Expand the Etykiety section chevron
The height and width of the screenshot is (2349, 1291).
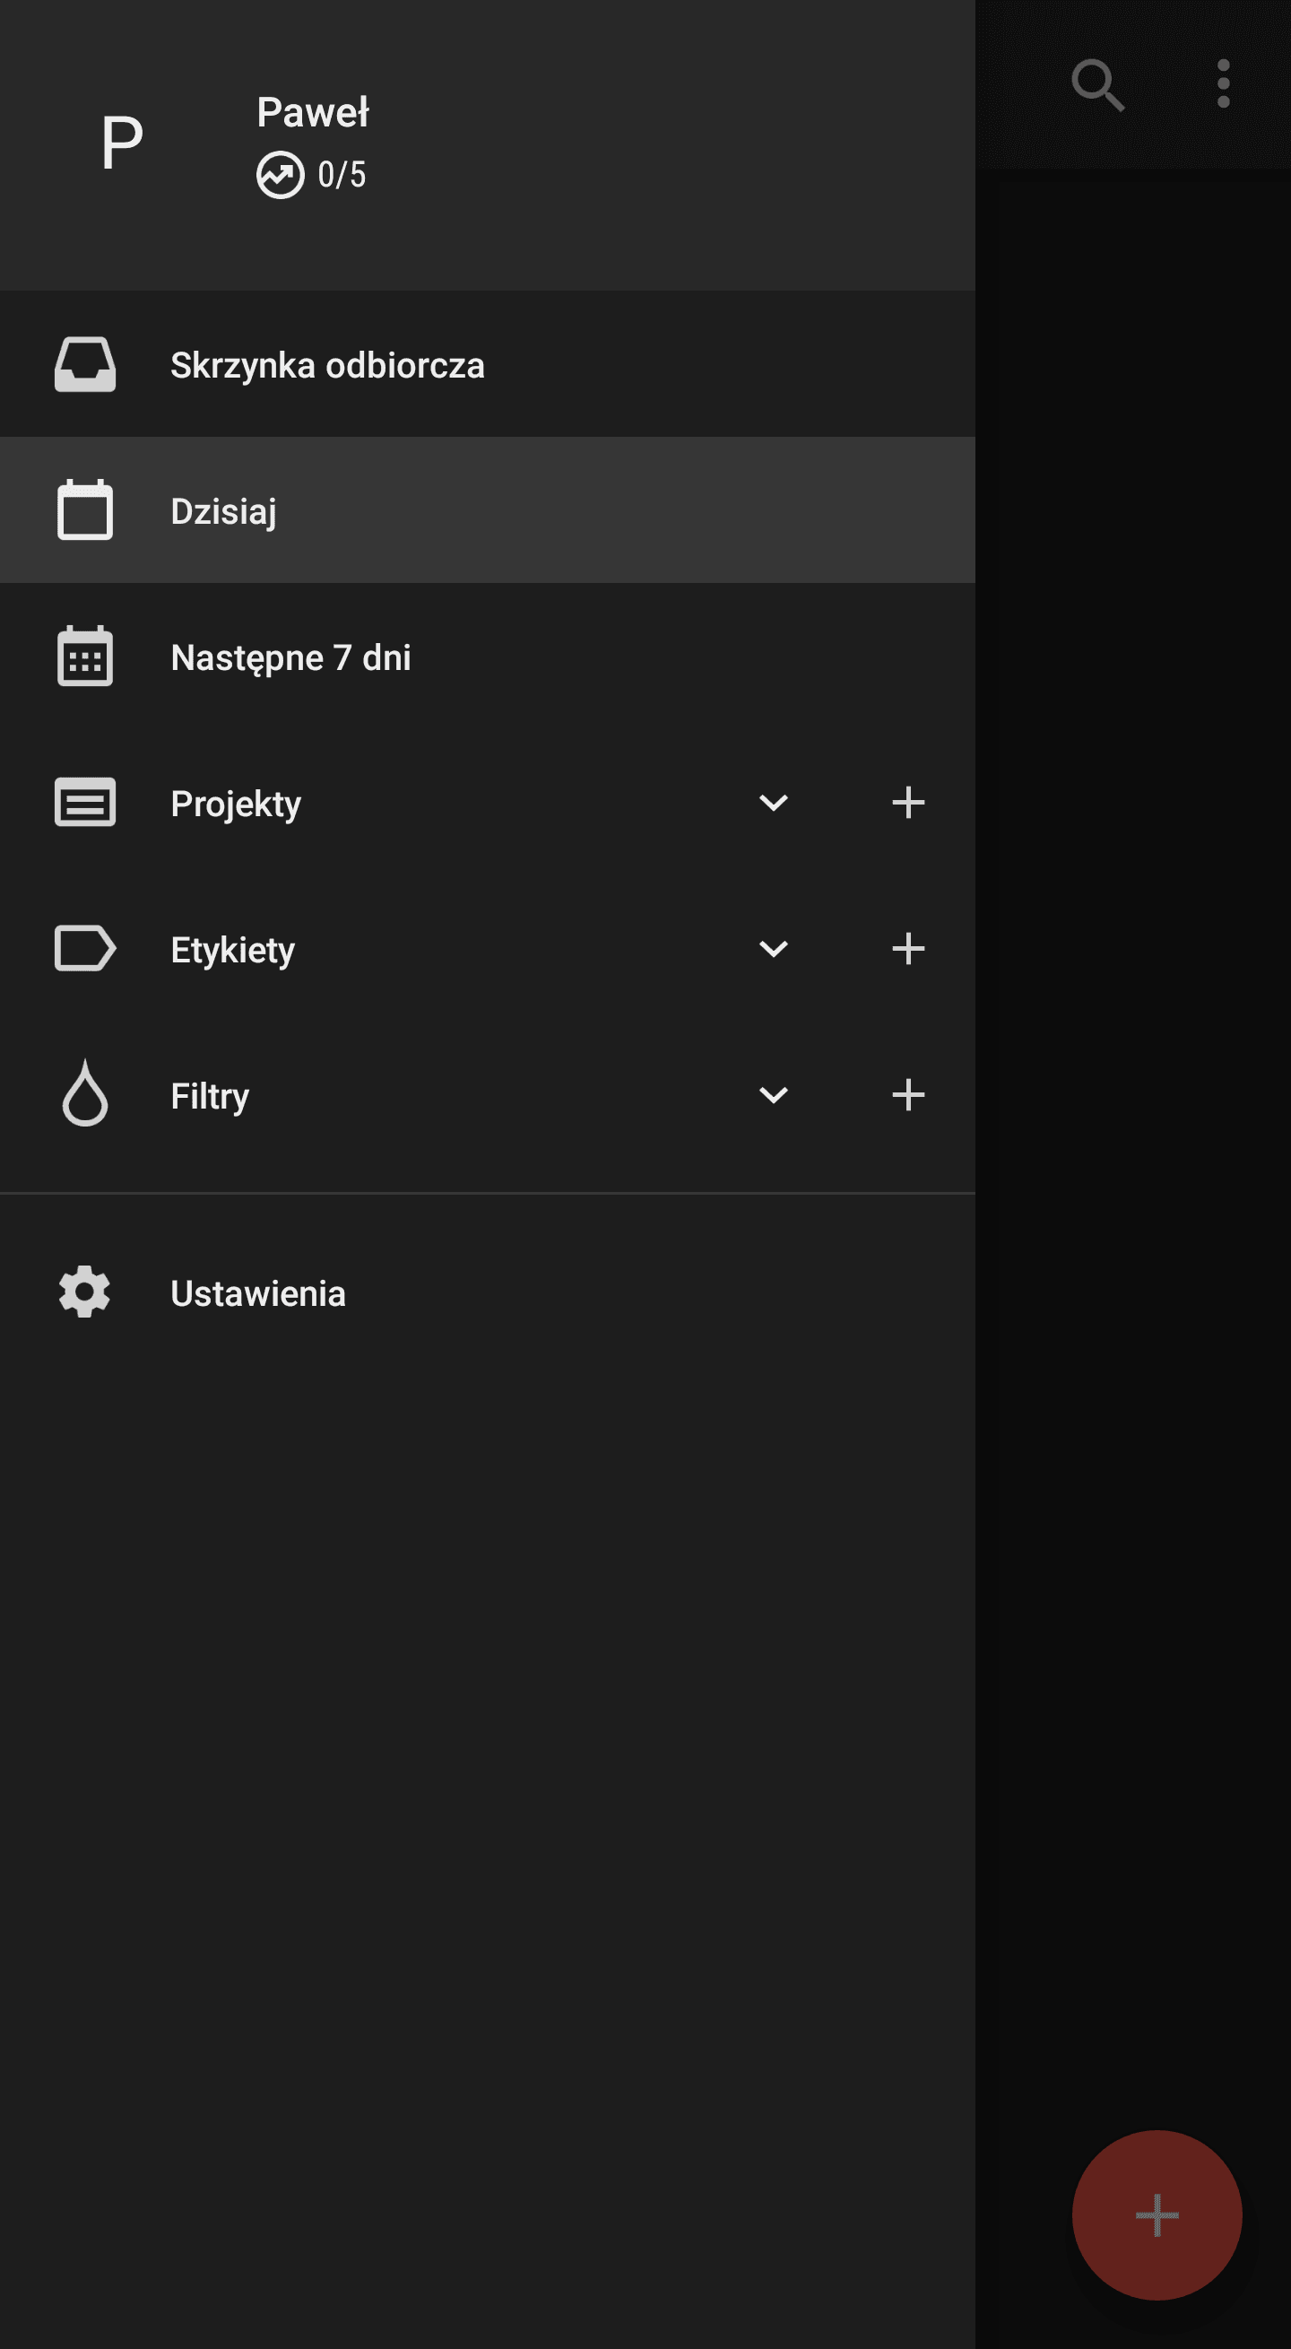(x=773, y=948)
